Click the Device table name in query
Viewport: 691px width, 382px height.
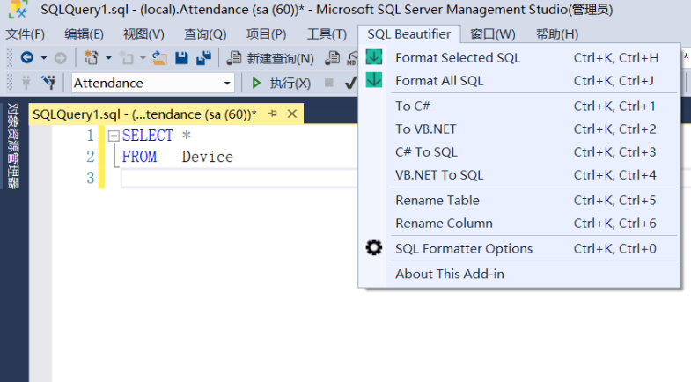point(208,157)
